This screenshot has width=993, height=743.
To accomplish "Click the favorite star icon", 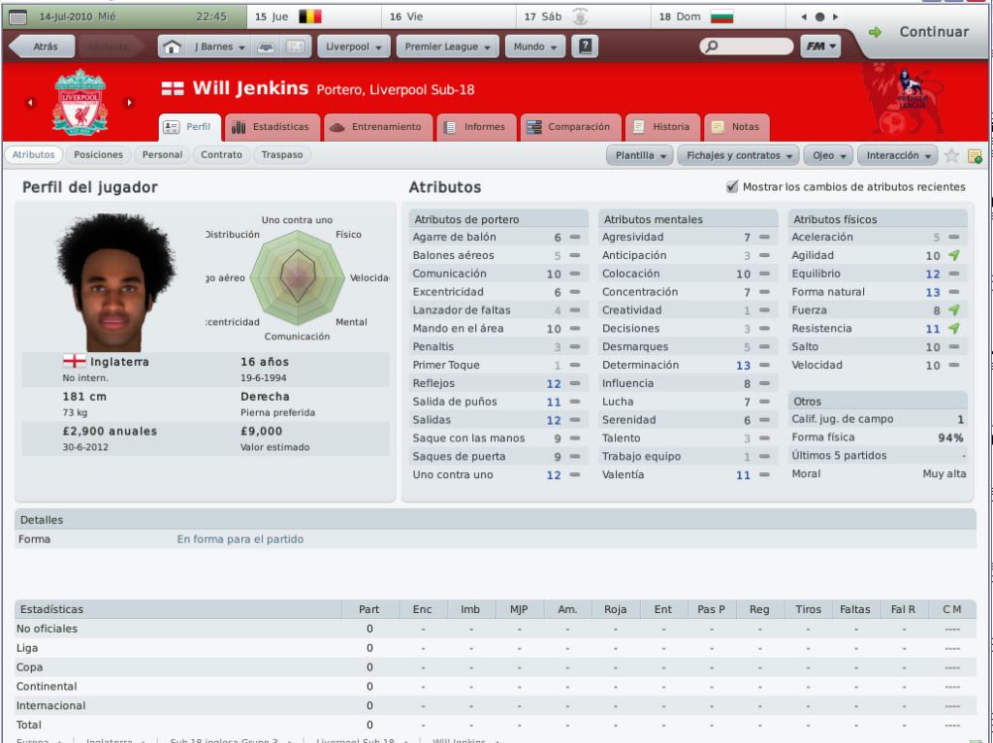I will pos(950,155).
